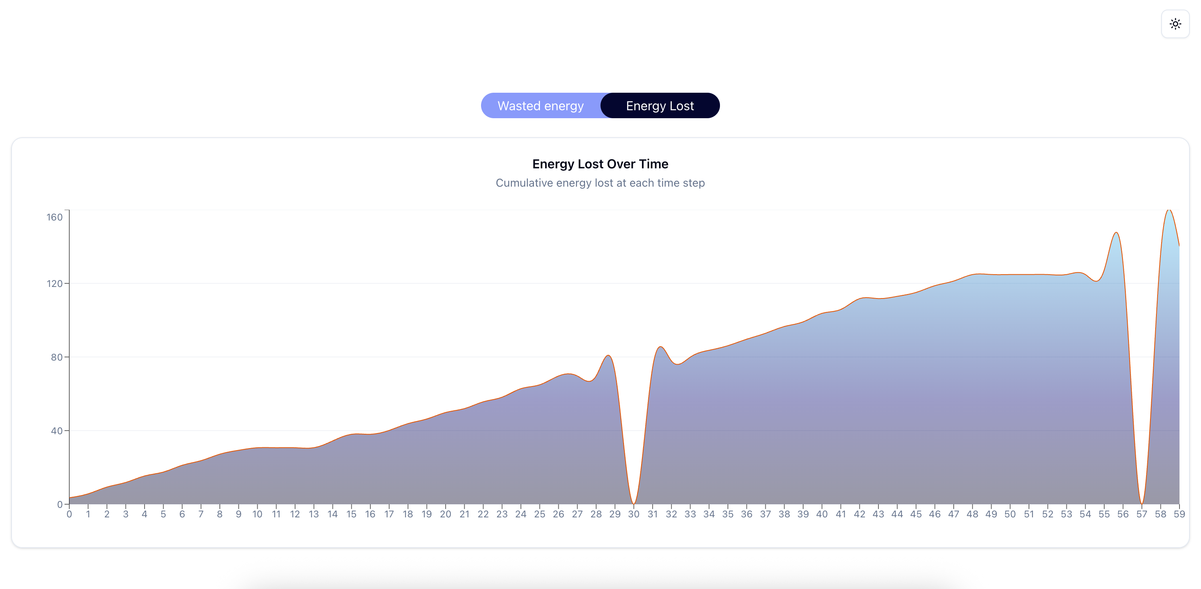Click x-axis label 45

pyautogui.click(x=915, y=514)
